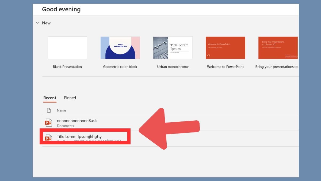Click the Geometric color block label
321x181 pixels.
120,67
